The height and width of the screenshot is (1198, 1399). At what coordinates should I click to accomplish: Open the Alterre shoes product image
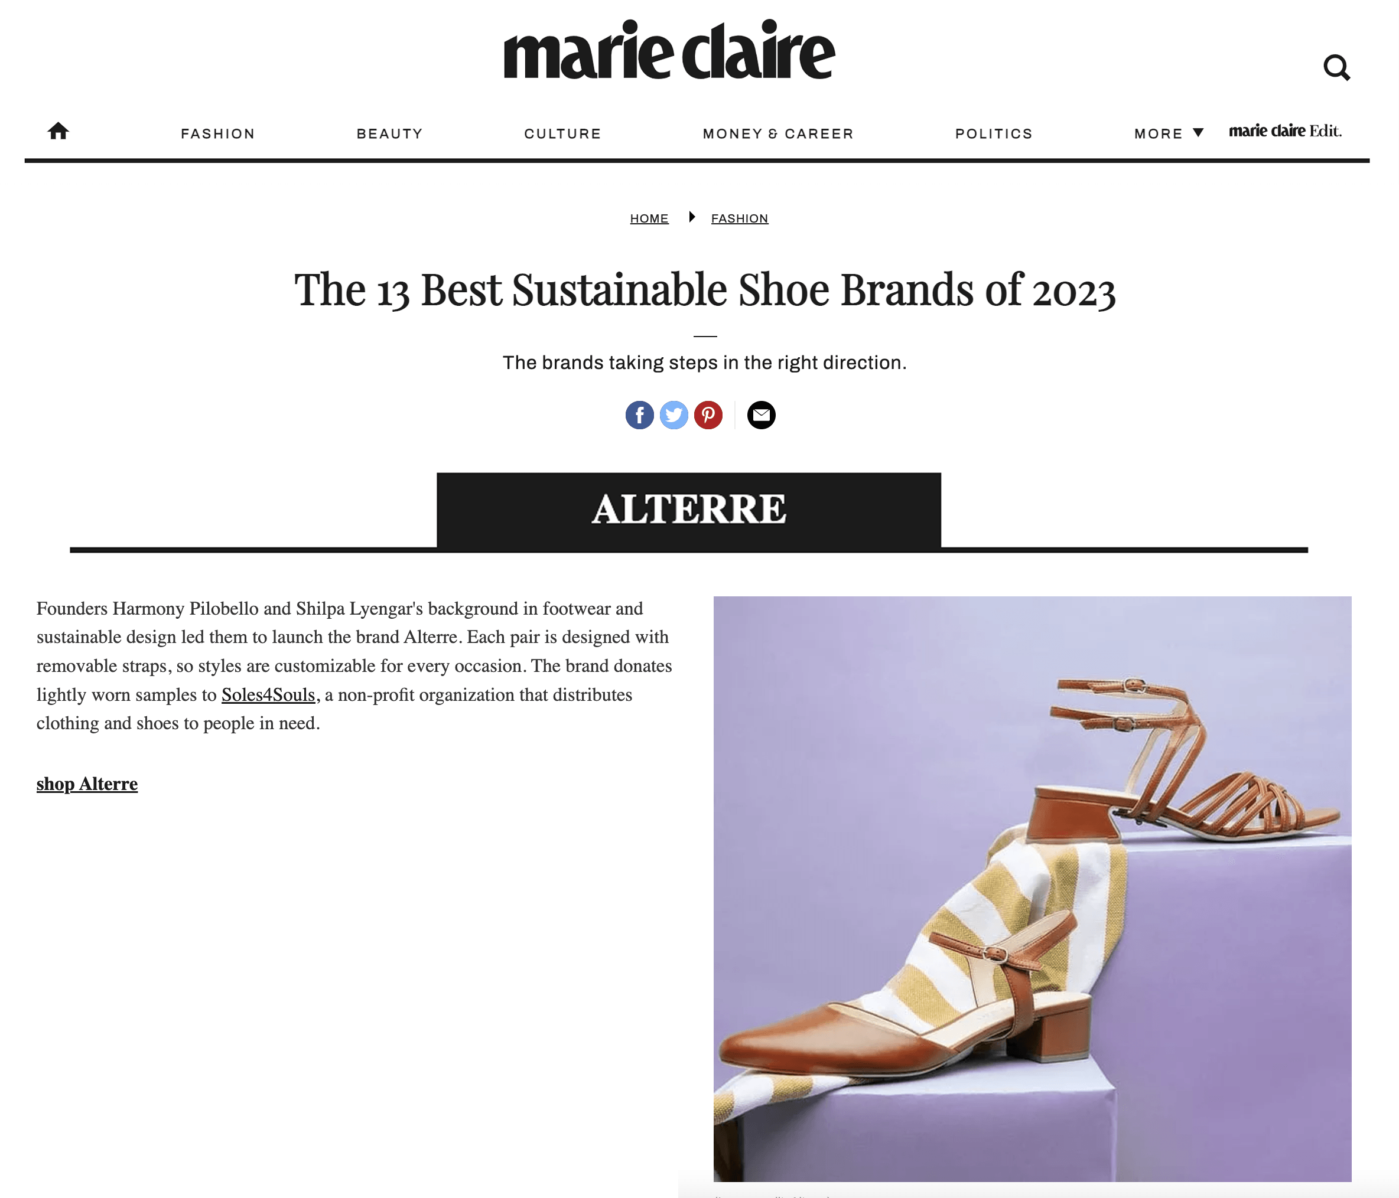(1032, 888)
